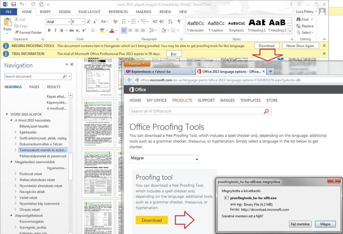Select Center paragraph alignment
Viewport: 343px width, 234px height.
pyautogui.click(x=130, y=30)
